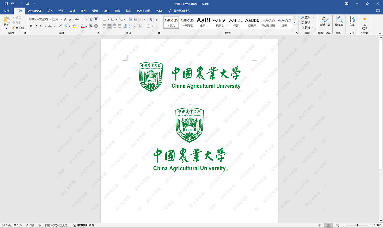Image resolution: width=383 pixels, height=228 pixels.
Task: Switch to print layout view in status bar
Action: coord(329,225)
